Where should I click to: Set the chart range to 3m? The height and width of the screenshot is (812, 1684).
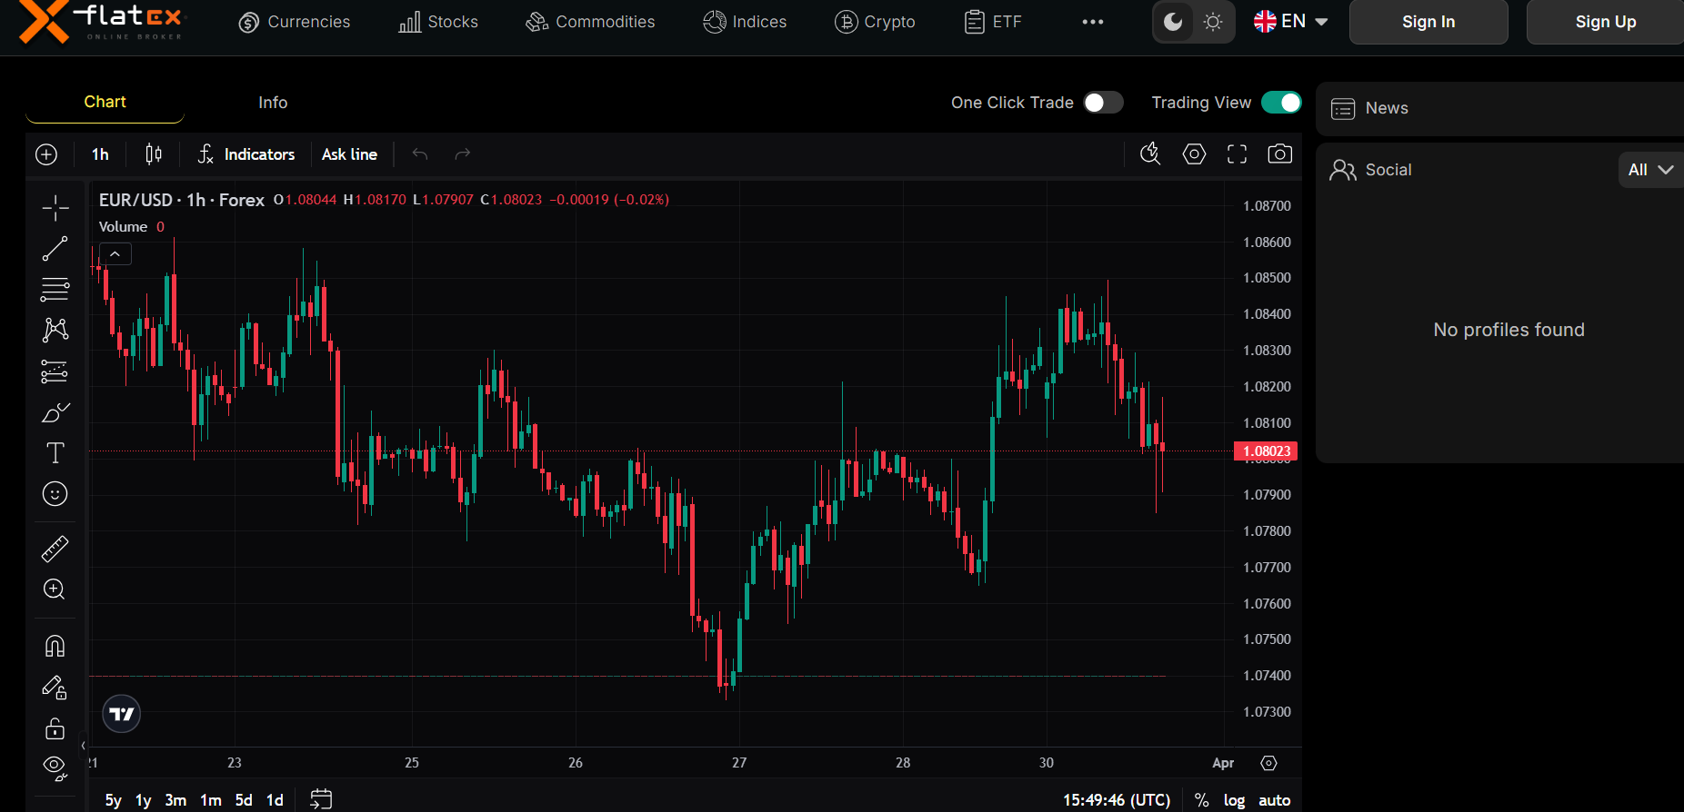(175, 800)
